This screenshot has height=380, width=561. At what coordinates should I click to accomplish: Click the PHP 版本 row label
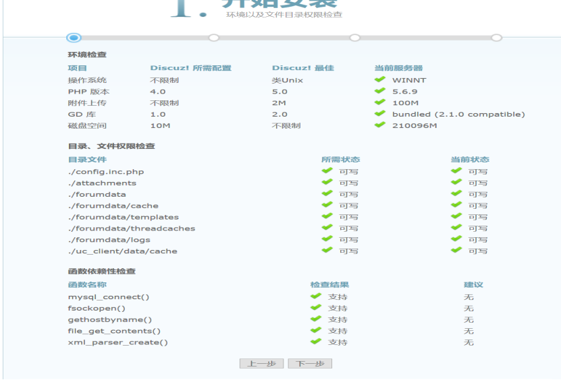(88, 92)
